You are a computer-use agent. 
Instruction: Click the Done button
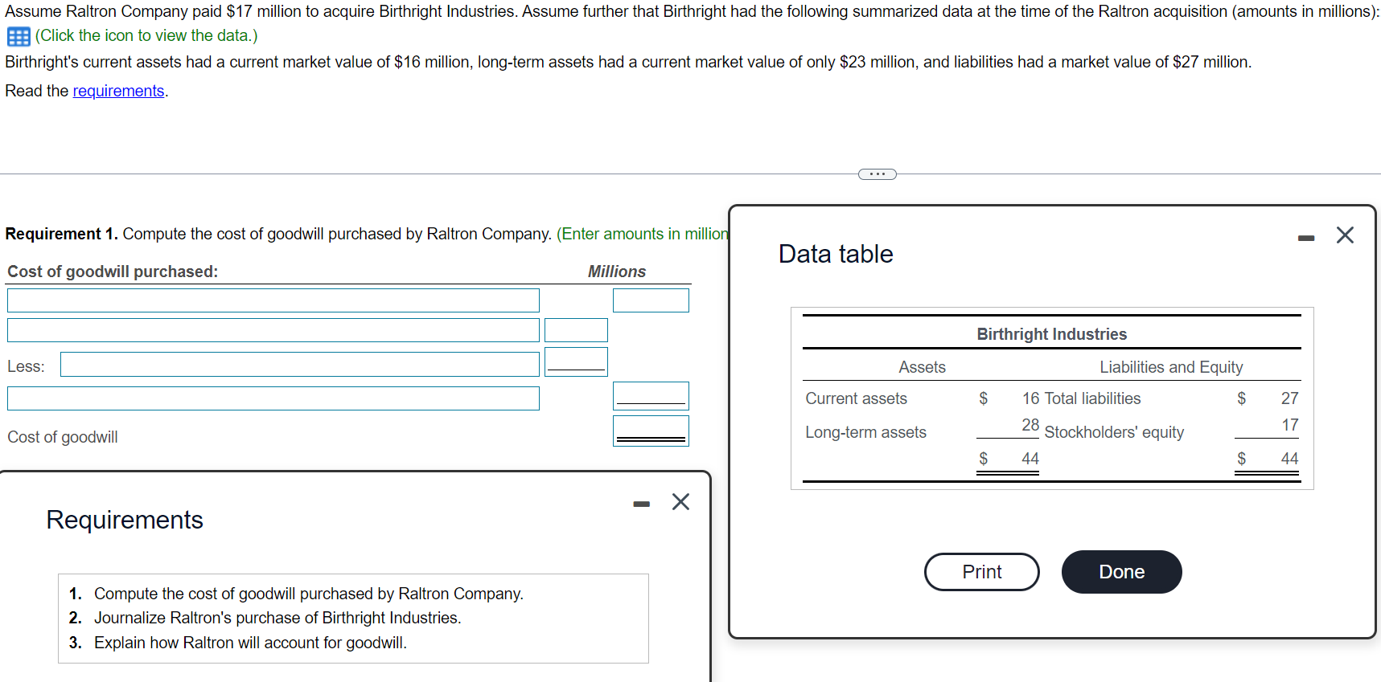(1122, 572)
